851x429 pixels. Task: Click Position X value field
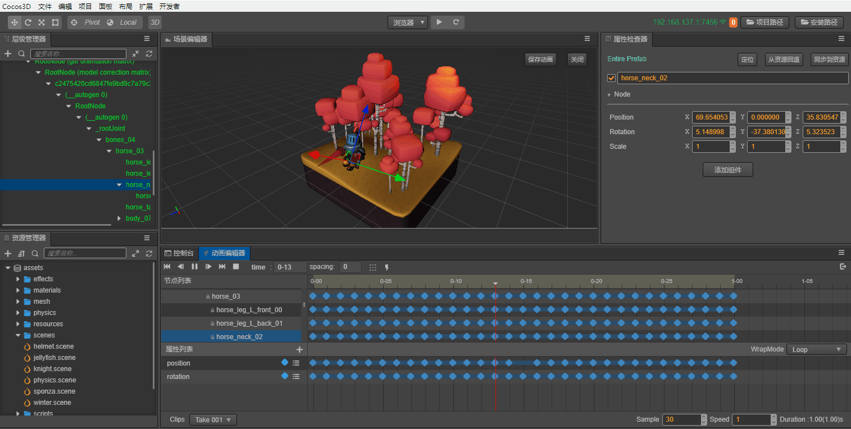click(711, 117)
